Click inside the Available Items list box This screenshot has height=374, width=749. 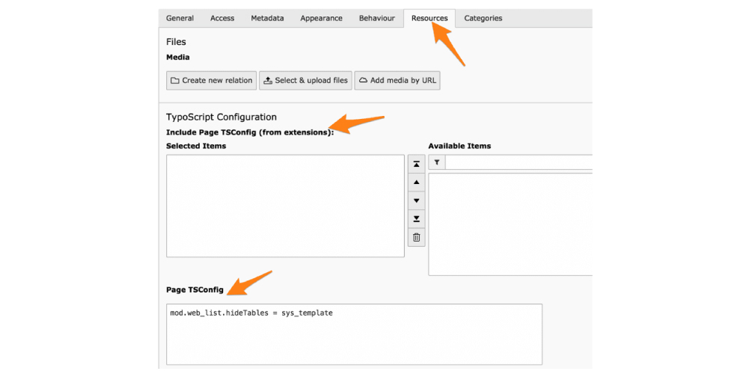point(510,224)
